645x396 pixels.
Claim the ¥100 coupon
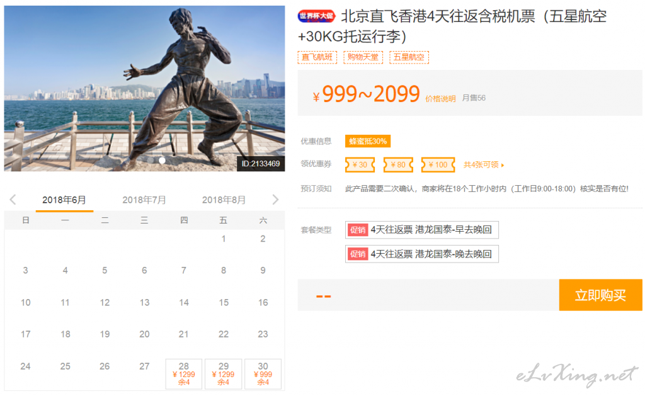pyautogui.click(x=438, y=165)
